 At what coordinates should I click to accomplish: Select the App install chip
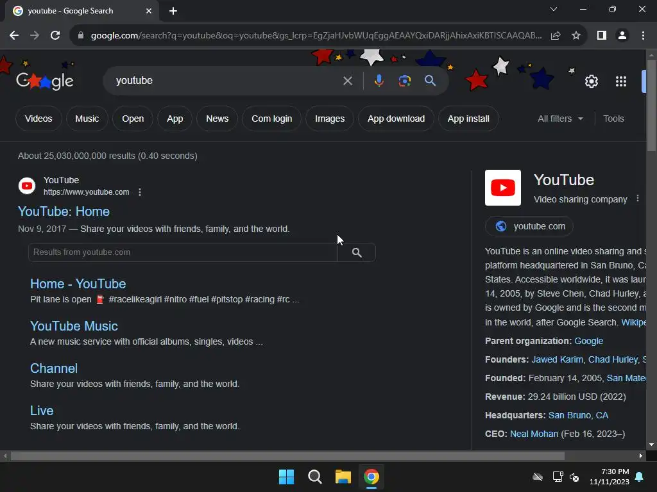click(x=468, y=119)
